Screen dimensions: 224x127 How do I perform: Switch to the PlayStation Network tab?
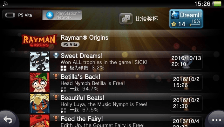[x=62, y=15]
